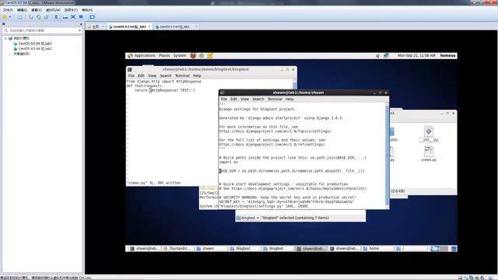Launch the notes editor panel icon
This screenshot has width=498, height=280.
point(209,55)
